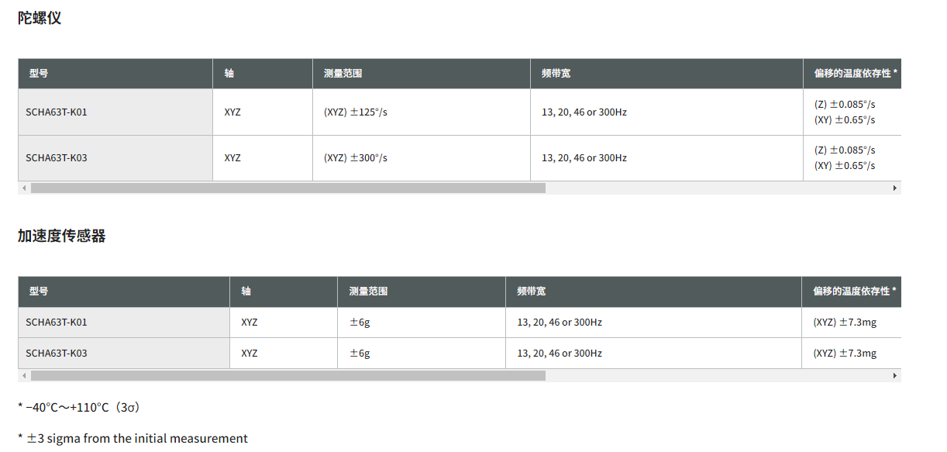Select SCHA63T-K01 cell in the accelerometer table

tap(57, 323)
